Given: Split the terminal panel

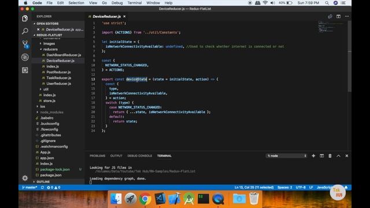Looking at the screenshot, I should [321, 156].
